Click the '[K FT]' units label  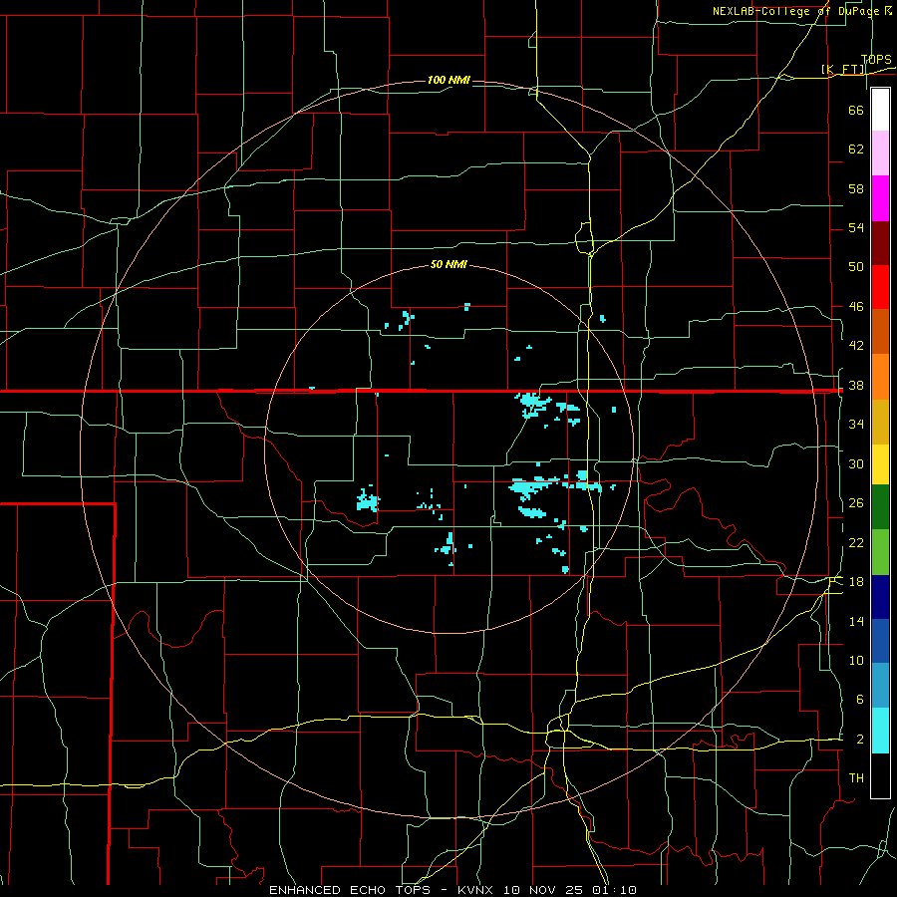[843, 69]
